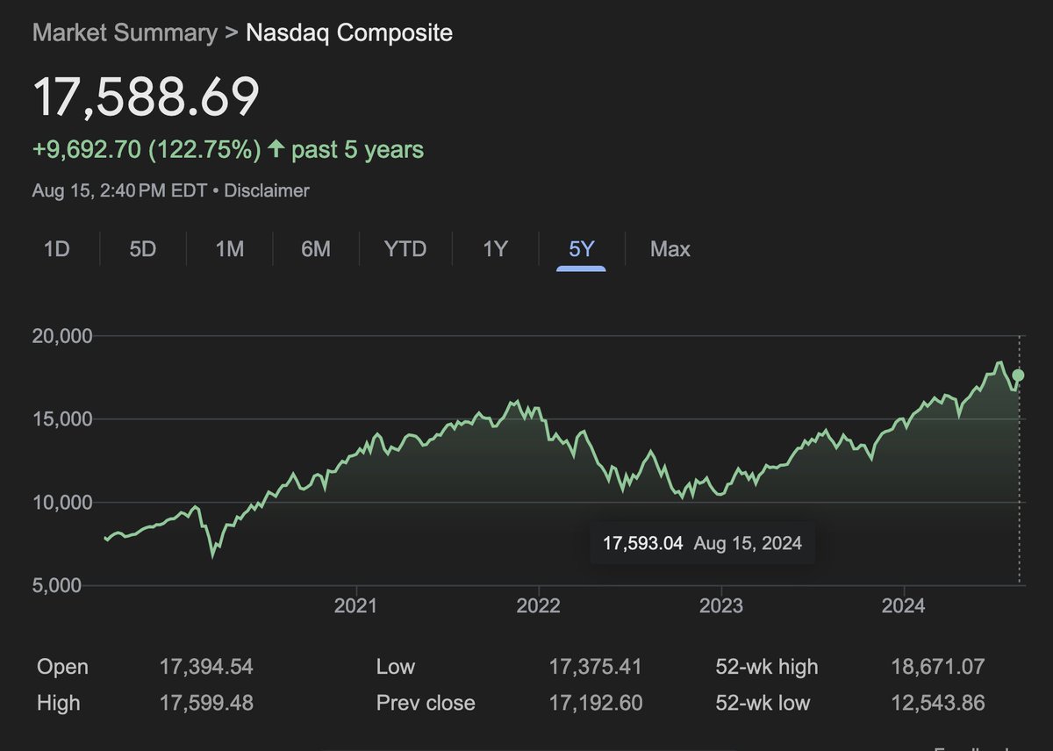Click the Low value 17,375.41

pos(595,667)
